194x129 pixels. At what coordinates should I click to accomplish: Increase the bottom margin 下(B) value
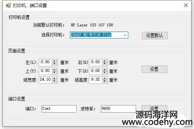(105, 70)
